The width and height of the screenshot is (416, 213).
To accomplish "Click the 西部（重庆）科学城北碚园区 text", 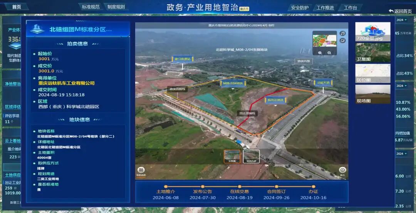I will pos(69,107).
